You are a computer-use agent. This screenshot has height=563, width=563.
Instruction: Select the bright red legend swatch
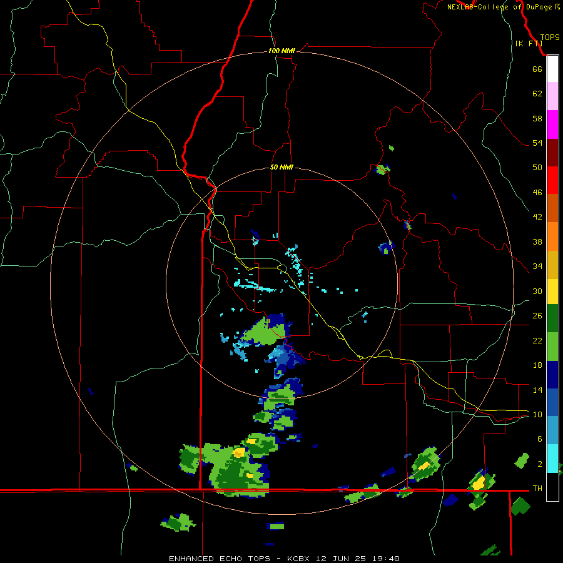(x=552, y=180)
